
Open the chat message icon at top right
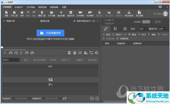tap(160, 7)
